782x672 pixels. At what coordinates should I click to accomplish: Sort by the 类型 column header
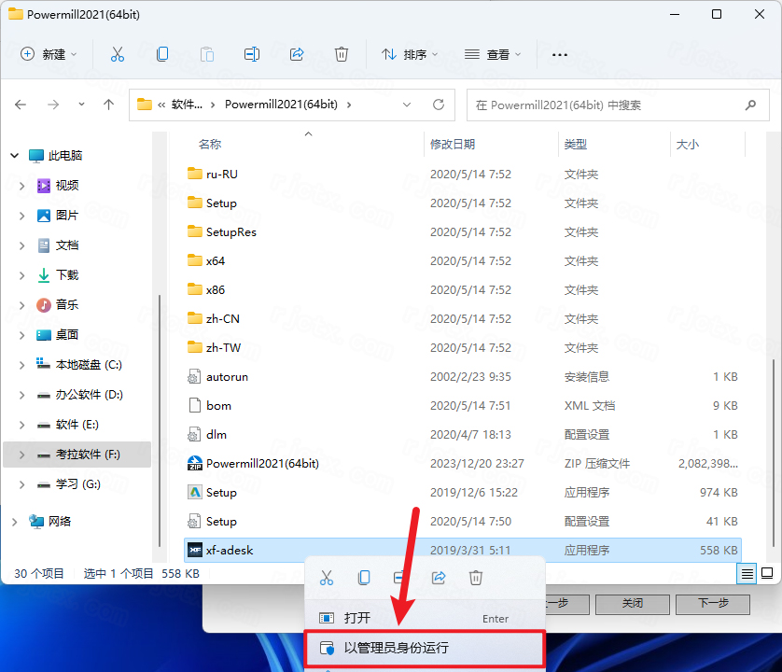[x=576, y=144]
